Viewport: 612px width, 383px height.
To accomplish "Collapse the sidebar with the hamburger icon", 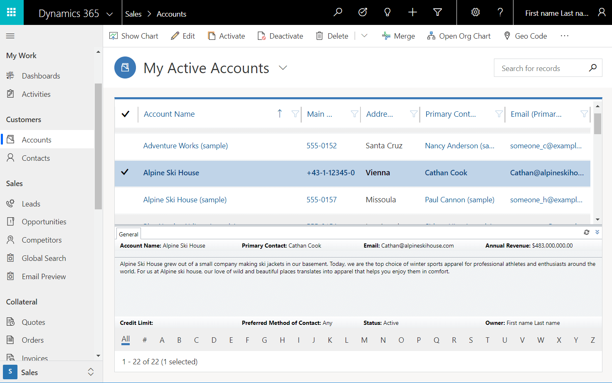I will pyautogui.click(x=10, y=36).
